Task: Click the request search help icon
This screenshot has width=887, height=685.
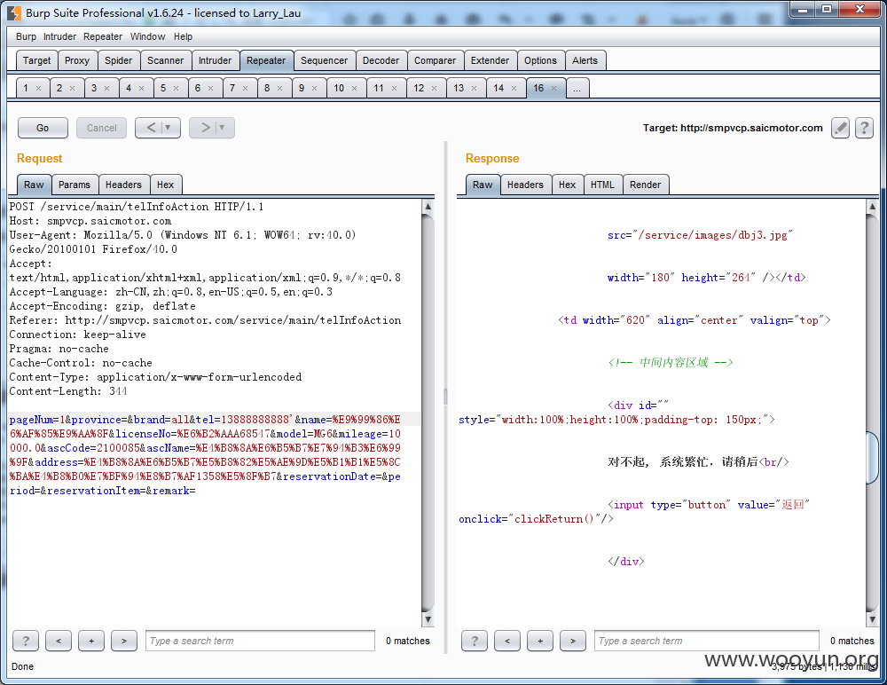Action: point(26,641)
